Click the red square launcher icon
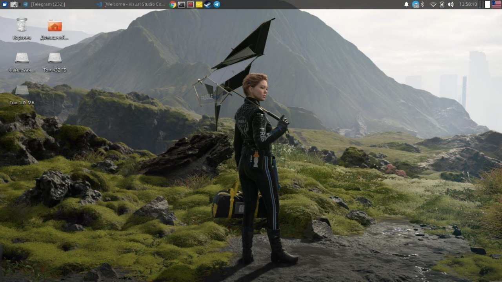This screenshot has width=502, height=282. tap(190, 4)
